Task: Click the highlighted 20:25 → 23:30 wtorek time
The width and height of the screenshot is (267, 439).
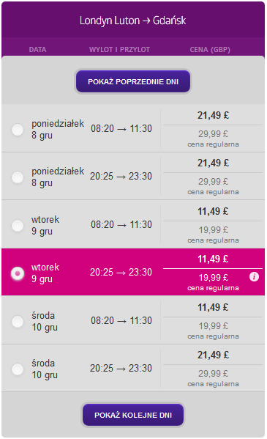Action: click(x=121, y=272)
